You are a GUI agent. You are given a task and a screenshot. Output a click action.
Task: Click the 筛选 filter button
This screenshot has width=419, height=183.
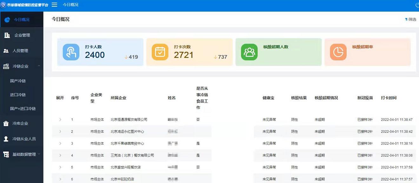pyautogui.click(x=411, y=19)
